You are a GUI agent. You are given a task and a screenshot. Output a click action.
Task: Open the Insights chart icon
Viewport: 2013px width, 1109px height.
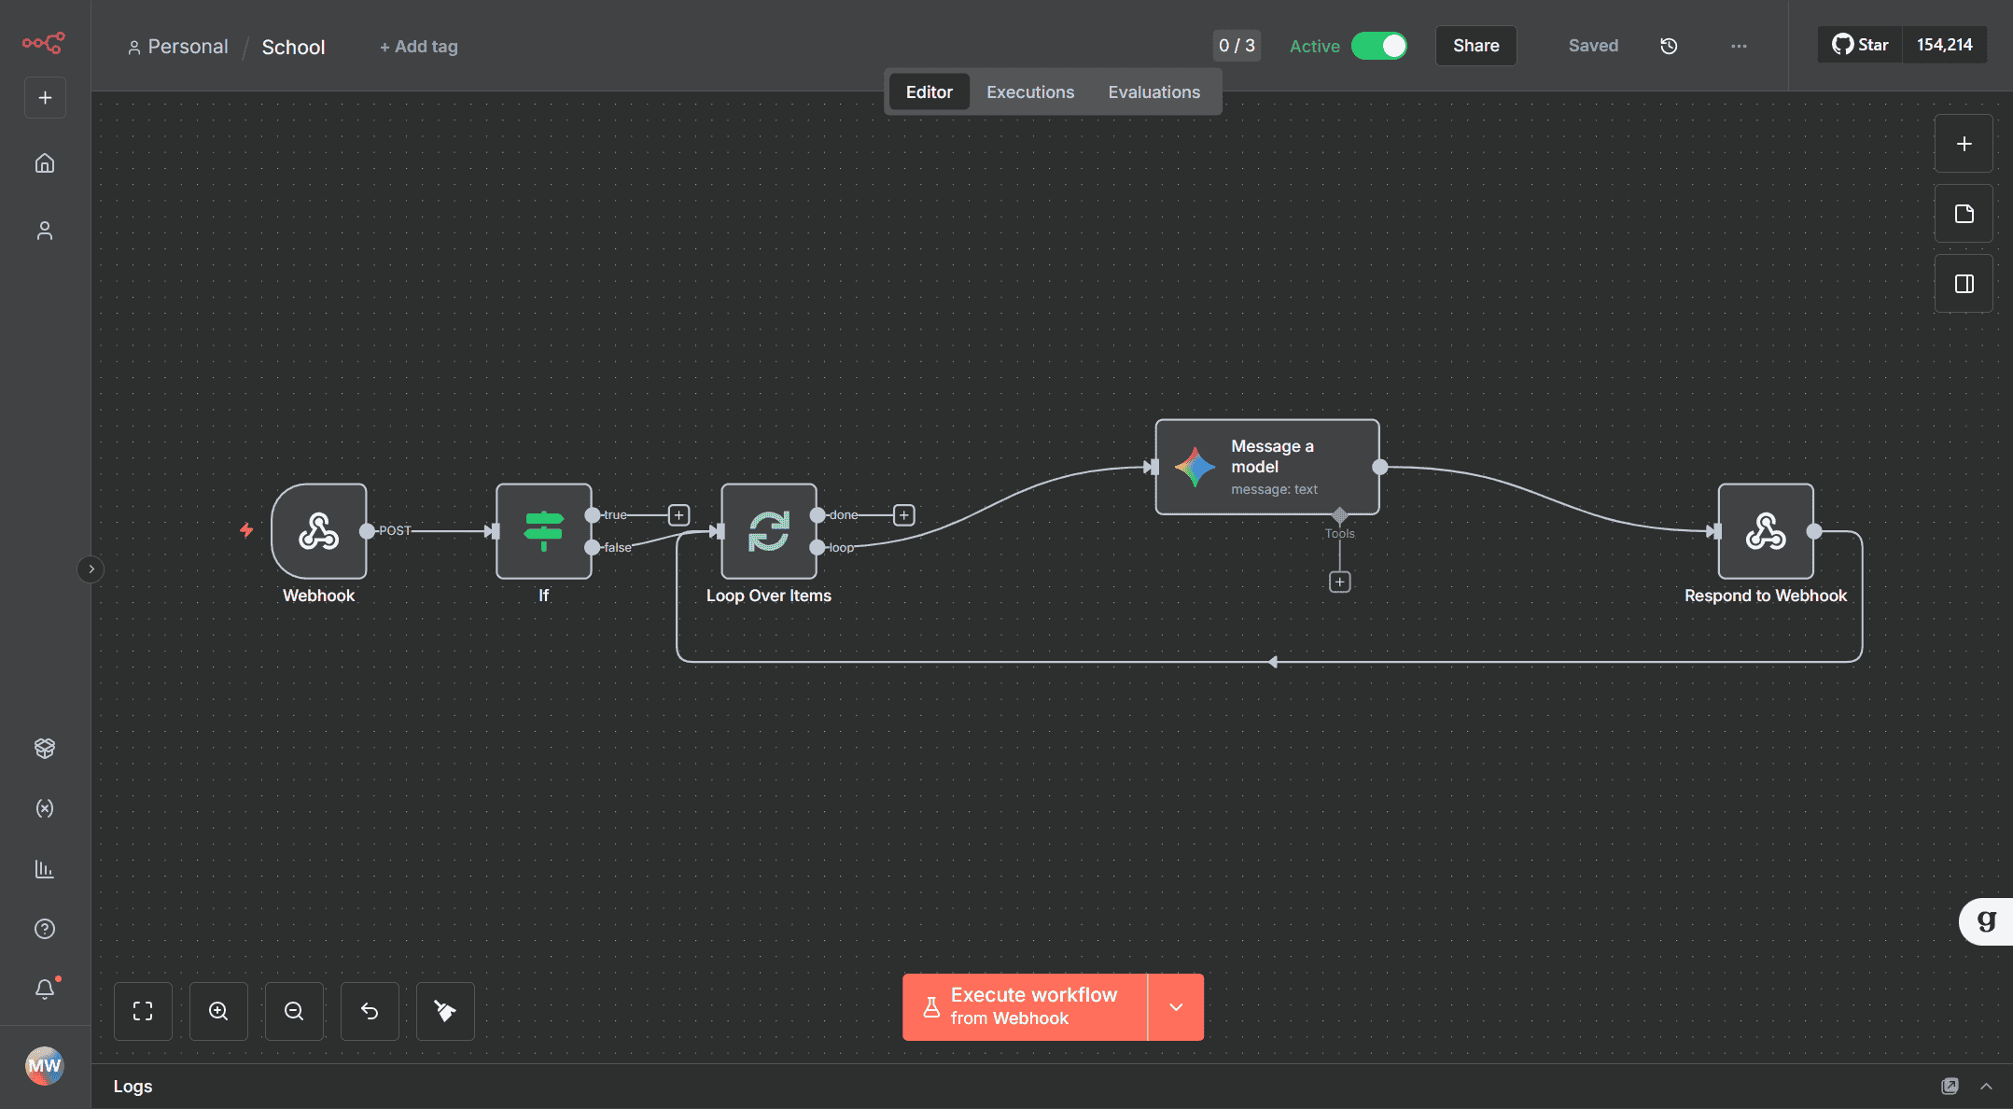(x=45, y=869)
